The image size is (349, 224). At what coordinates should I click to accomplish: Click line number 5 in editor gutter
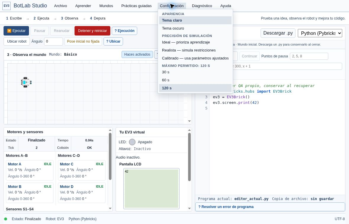coord(206,108)
